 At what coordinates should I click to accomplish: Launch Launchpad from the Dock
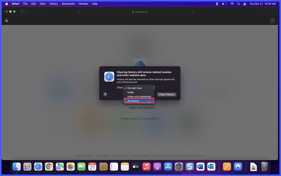coord(28,167)
